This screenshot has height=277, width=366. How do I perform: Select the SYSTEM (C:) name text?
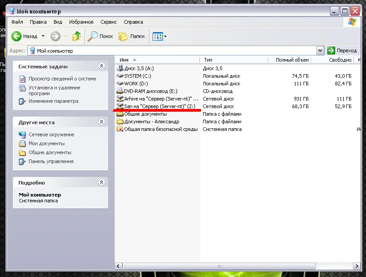pyautogui.click(x=137, y=76)
